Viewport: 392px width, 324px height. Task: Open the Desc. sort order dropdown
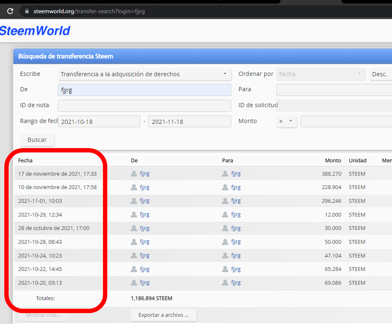coord(380,74)
